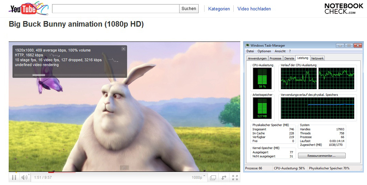Close the video stats overlay
This screenshot has width=367, height=185.
point(124,49)
